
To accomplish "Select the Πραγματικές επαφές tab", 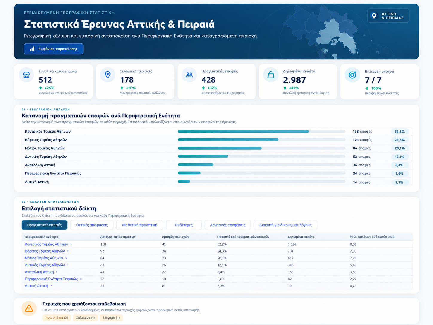I will click(x=44, y=225).
